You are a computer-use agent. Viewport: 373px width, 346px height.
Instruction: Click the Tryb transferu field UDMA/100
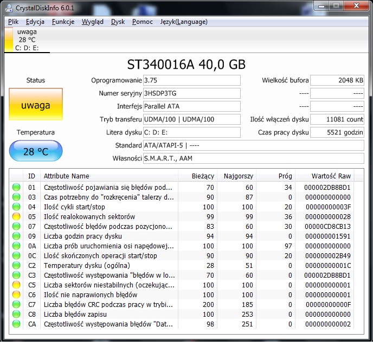[192, 119]
